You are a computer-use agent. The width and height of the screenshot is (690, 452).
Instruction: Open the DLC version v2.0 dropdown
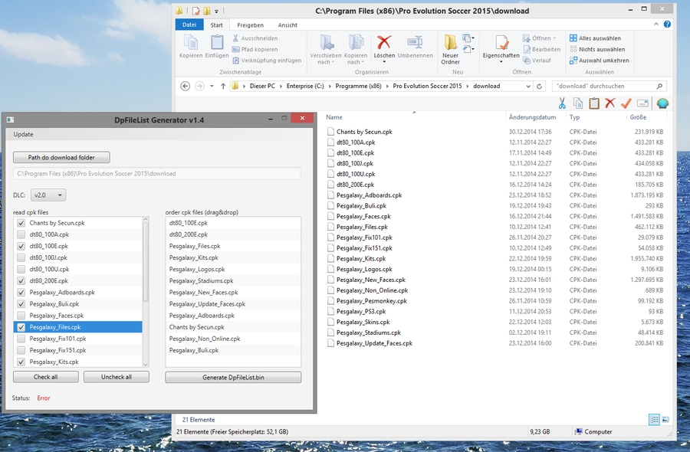pos(49,195)
